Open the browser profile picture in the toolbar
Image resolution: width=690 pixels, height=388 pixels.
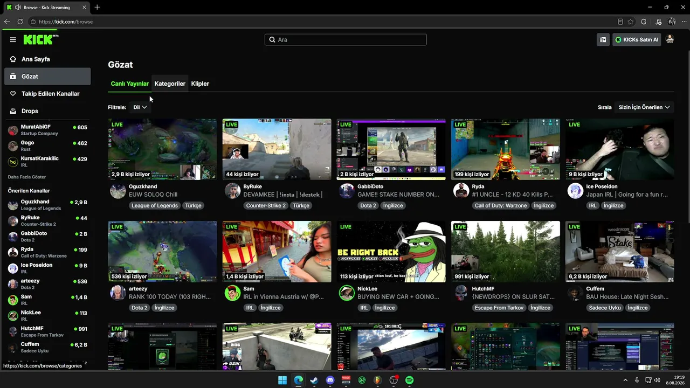point(672,22)
